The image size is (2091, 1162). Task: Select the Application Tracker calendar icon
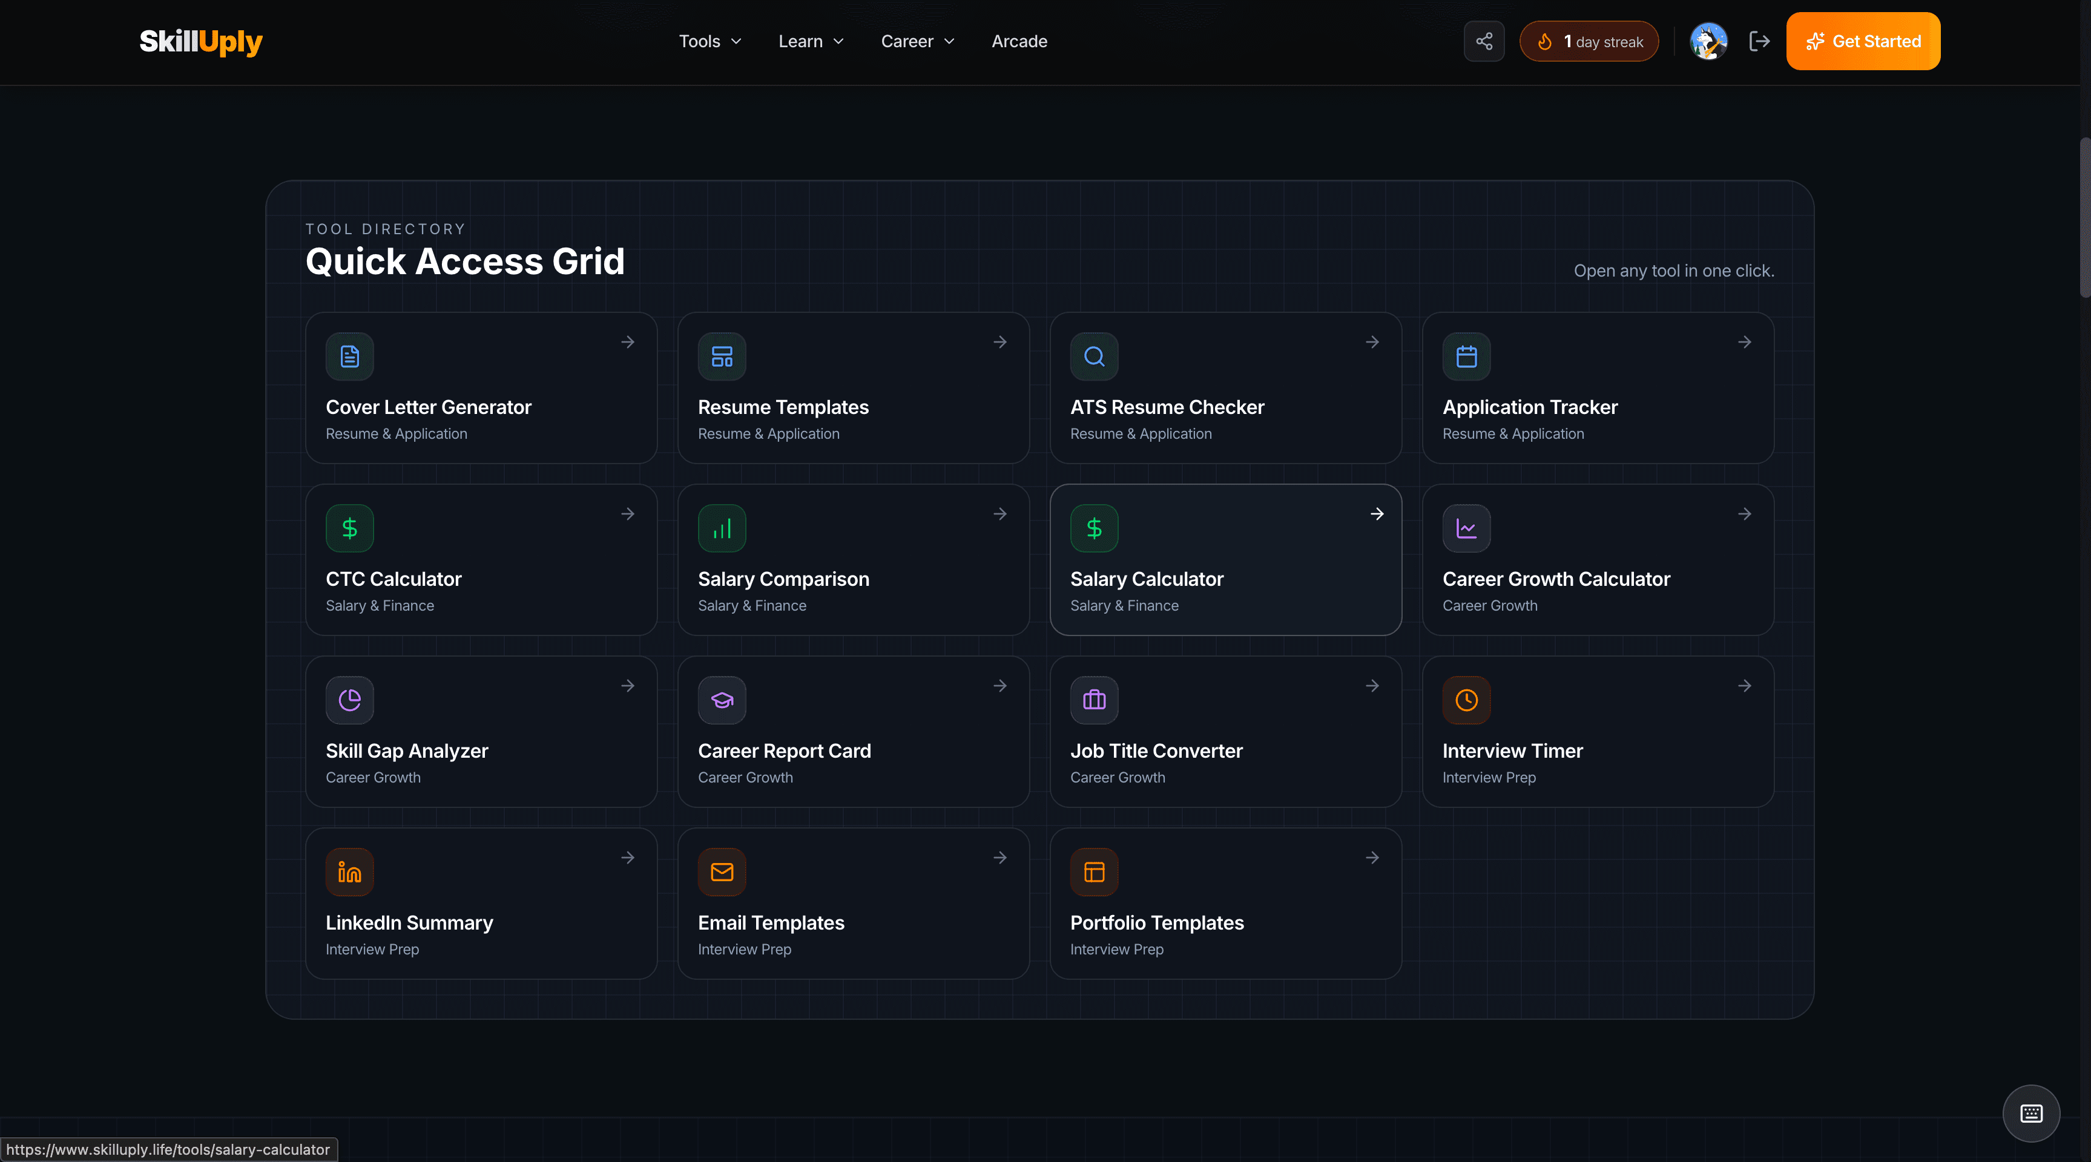[1466, 356]
